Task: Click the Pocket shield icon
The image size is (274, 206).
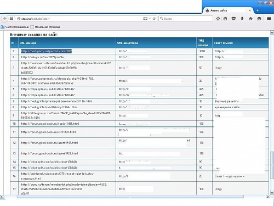Action: (x=233, y=19)
